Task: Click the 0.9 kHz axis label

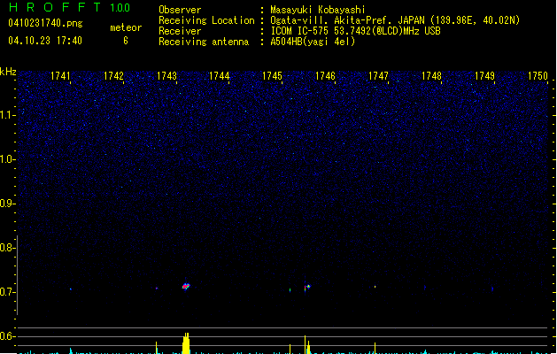Action: click(7, 204)
